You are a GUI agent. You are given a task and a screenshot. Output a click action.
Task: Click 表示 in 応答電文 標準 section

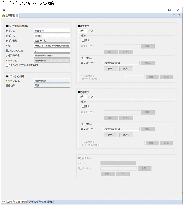coord(111,118)
